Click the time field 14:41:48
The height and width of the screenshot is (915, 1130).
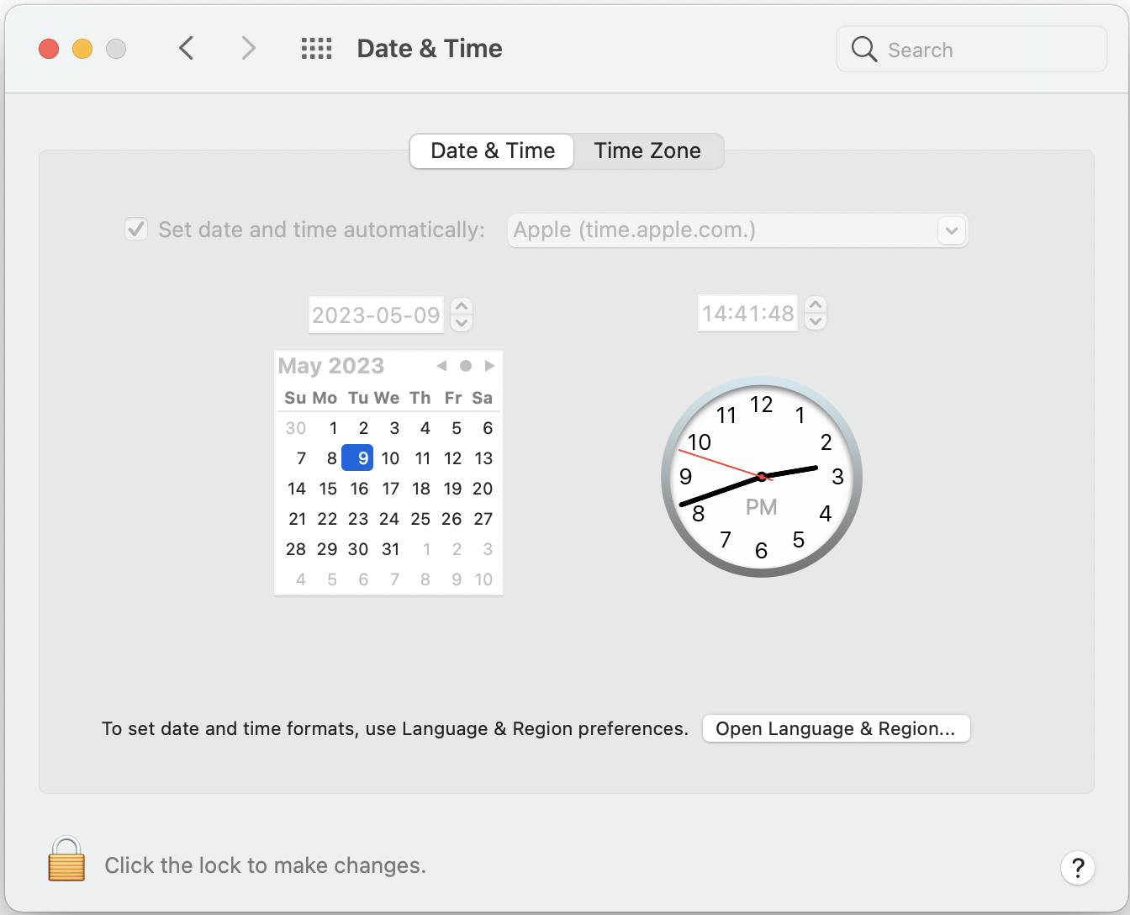[747, 314]
